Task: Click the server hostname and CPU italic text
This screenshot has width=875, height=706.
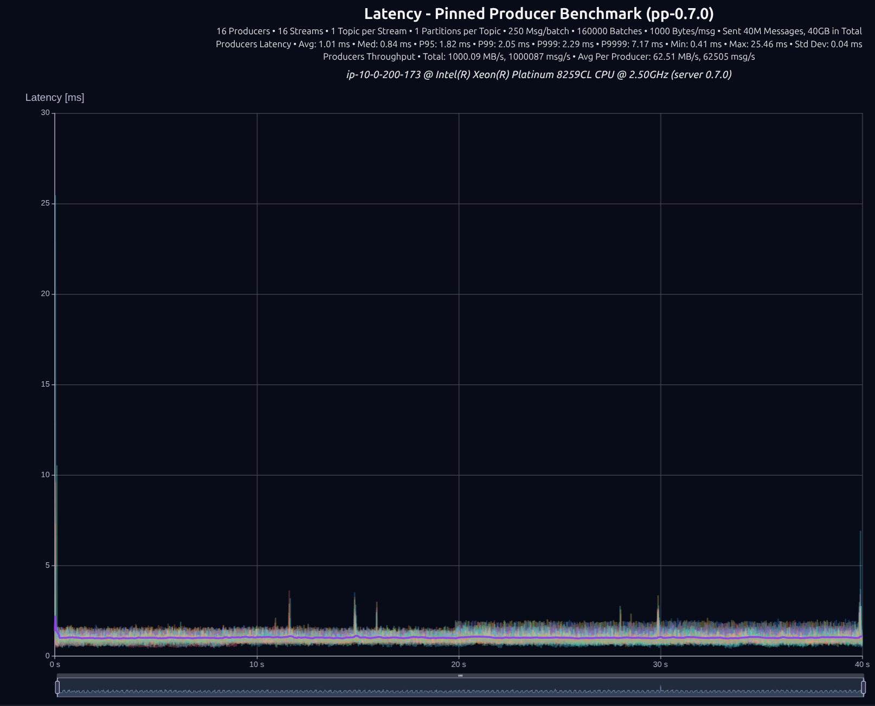Action: coord(538,74)
